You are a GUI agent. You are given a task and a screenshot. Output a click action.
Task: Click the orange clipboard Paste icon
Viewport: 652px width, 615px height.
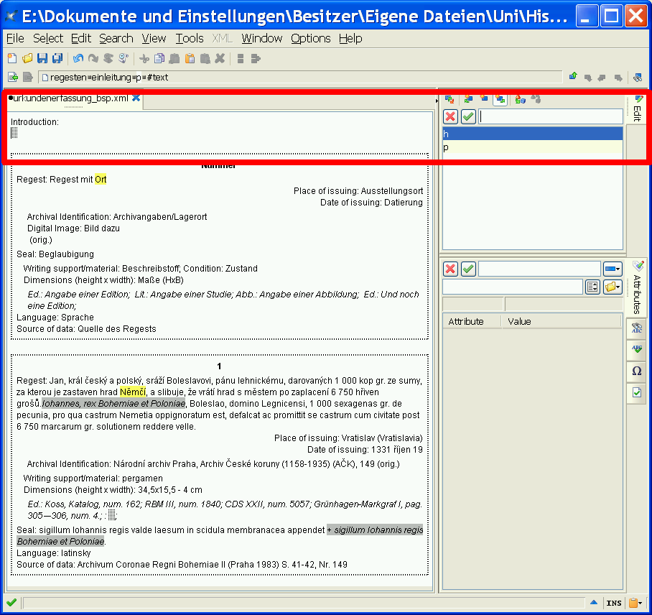(190, 59)
